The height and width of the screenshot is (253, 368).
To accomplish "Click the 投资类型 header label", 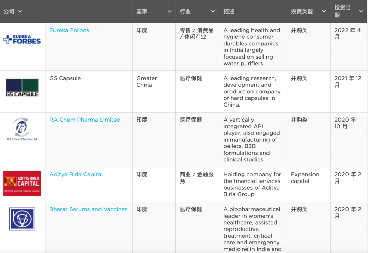I will (x=302, y=11).
